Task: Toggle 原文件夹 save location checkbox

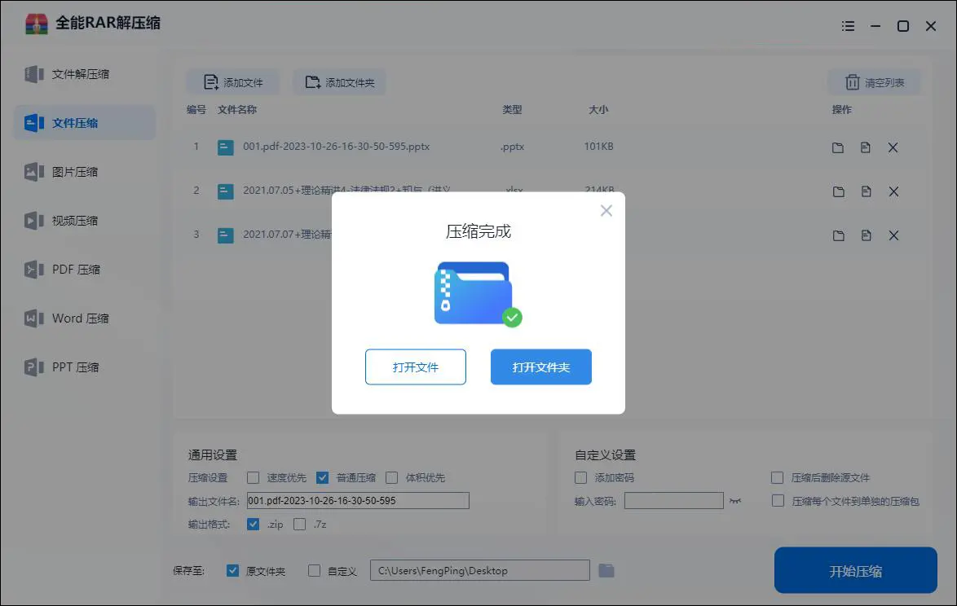Action: tap(232, 571)
